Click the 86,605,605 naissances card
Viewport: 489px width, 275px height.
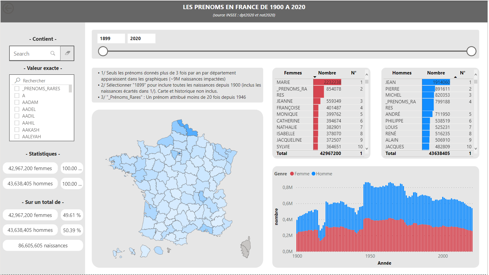point(43,246)
